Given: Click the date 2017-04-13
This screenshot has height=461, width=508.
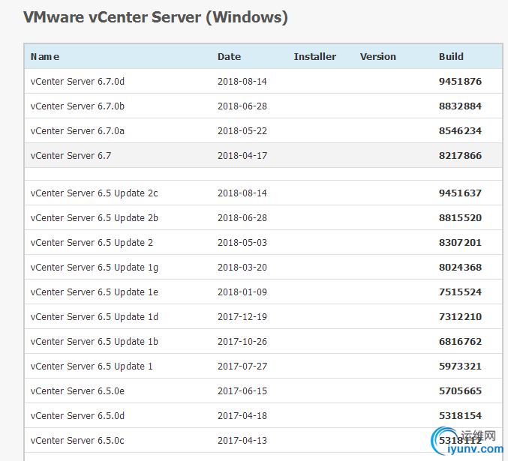Looking at the screenshot, I should [x=242, y=441].
